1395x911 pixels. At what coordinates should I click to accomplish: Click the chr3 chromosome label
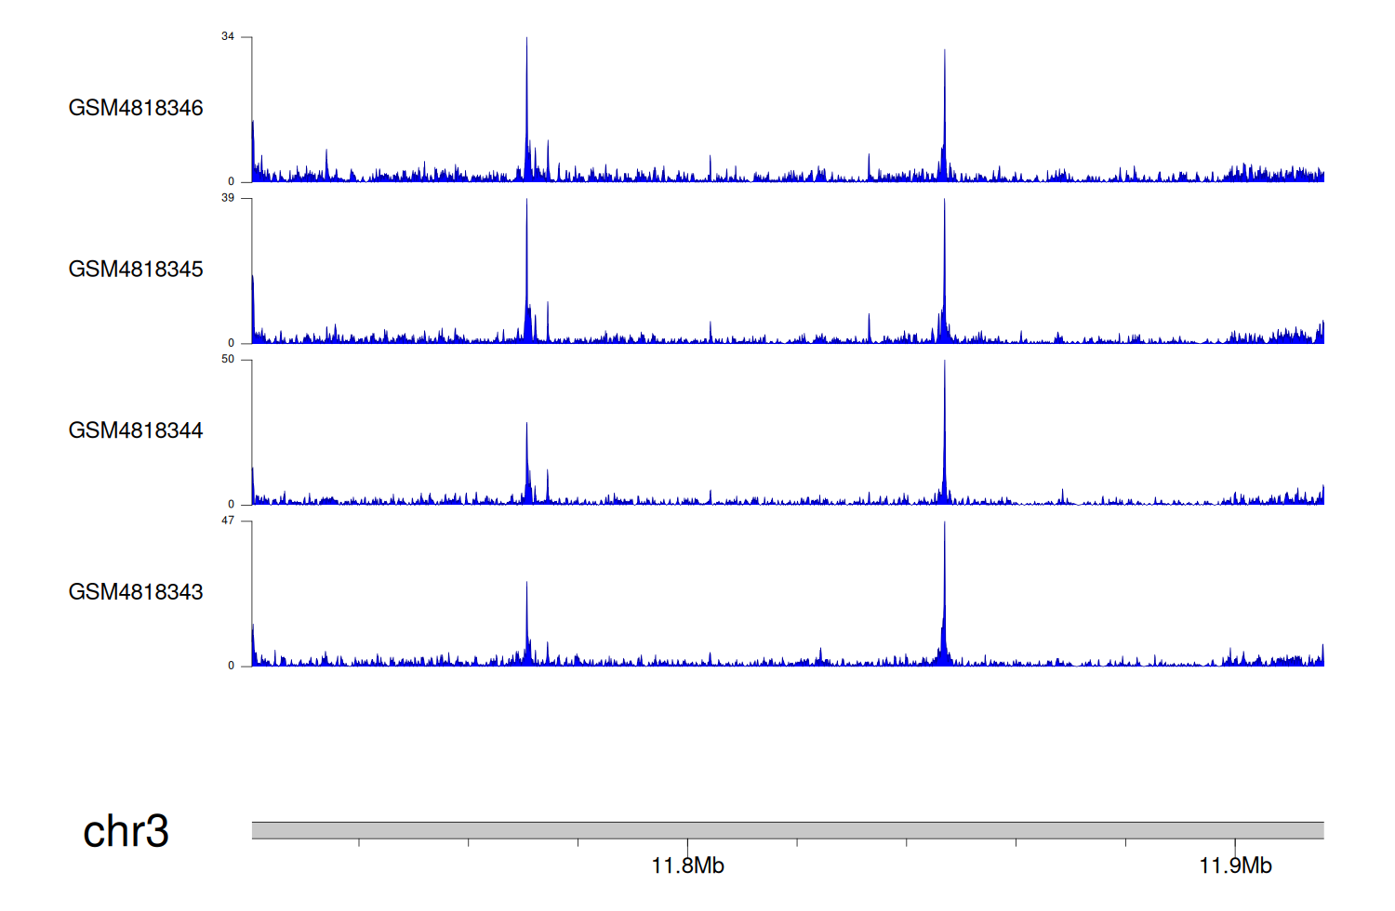[126, 831]
